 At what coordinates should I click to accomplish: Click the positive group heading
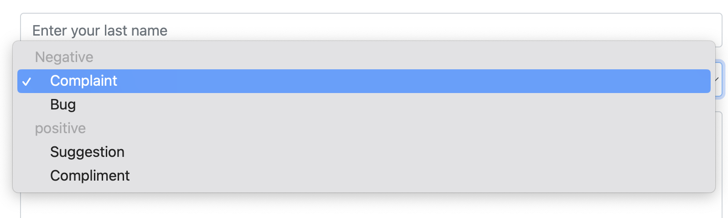60,129
